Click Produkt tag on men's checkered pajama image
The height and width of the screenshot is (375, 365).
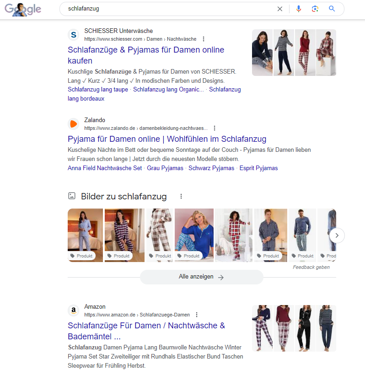tap(268, 256)
